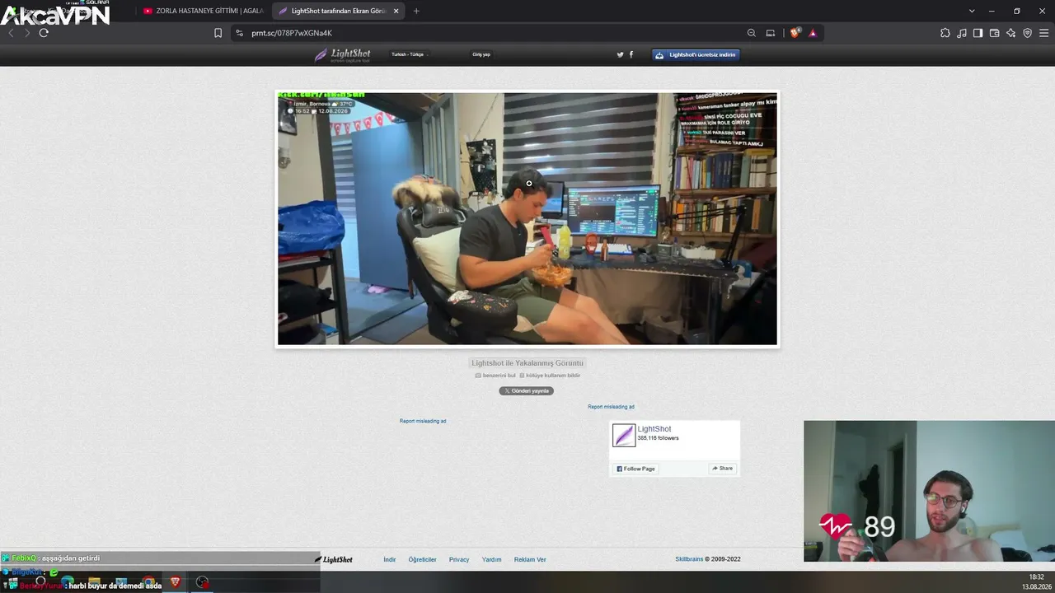Go back to previous page
This screenshot has height=593, width=1055.
click(x=11, y=33)
